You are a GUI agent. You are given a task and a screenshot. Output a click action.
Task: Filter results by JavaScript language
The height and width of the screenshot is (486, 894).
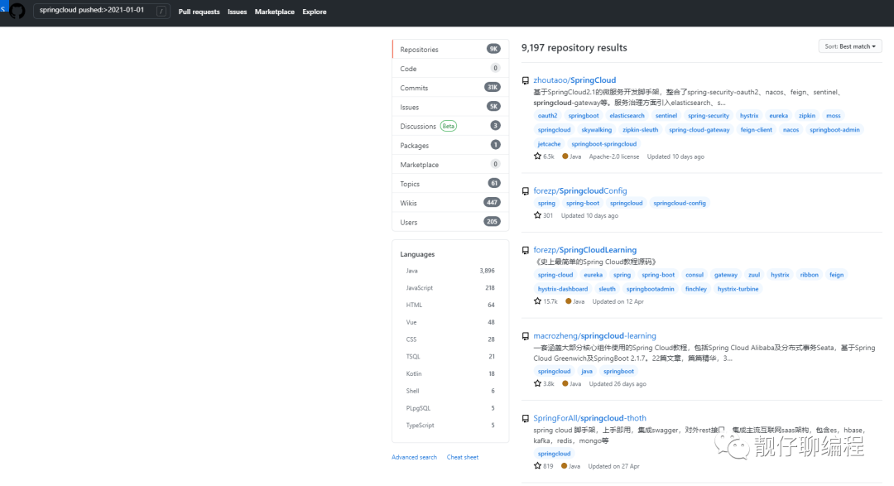[449, 288]
